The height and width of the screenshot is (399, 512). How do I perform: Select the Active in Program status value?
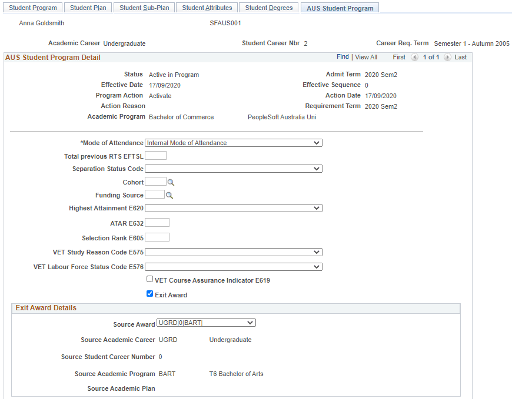174,75
